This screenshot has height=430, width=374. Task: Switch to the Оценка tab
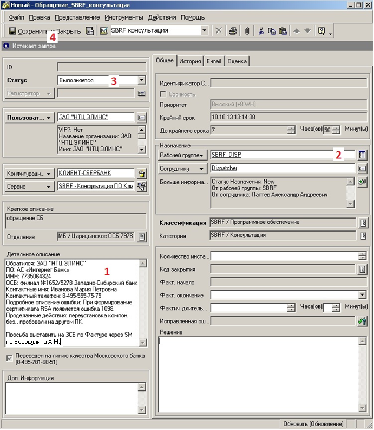point(237,61)
